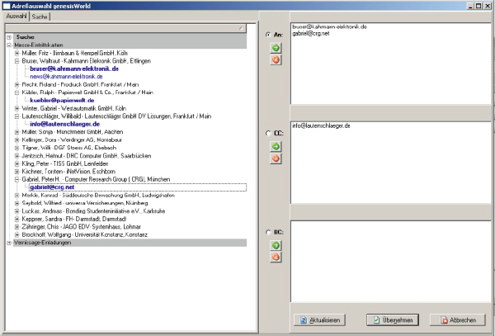Screen dimensions: 495x336
Task: Select the BC recipient radio button
Action: coord(268,232)
